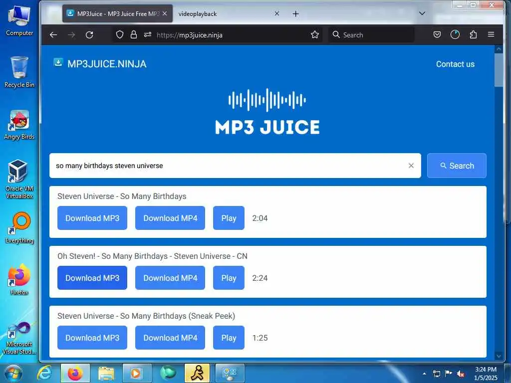Go back with the browser back arrow

pos(53,35)
